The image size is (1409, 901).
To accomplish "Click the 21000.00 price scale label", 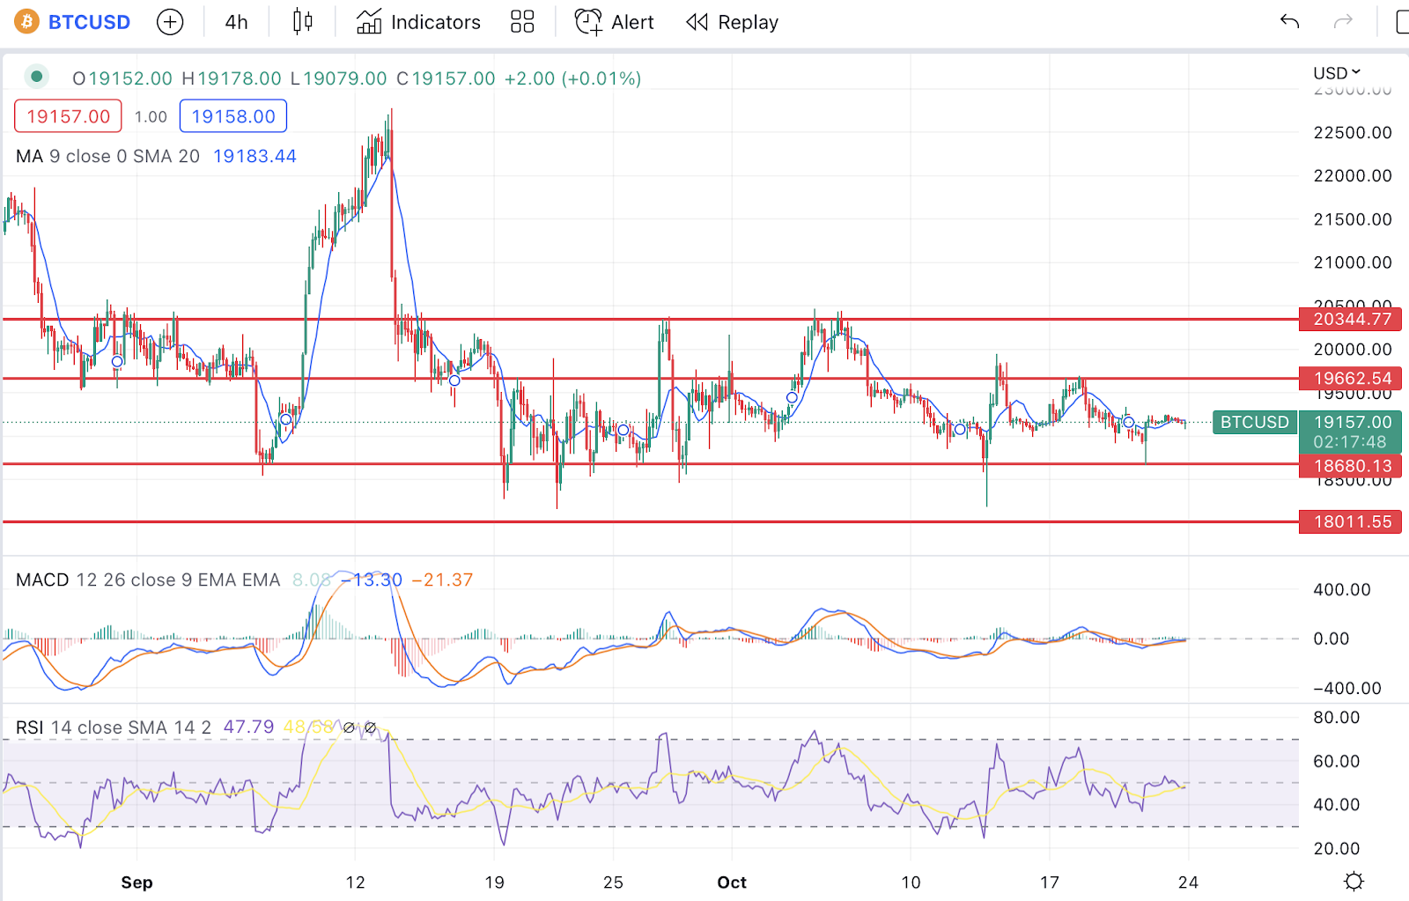I will [1353, 262].
